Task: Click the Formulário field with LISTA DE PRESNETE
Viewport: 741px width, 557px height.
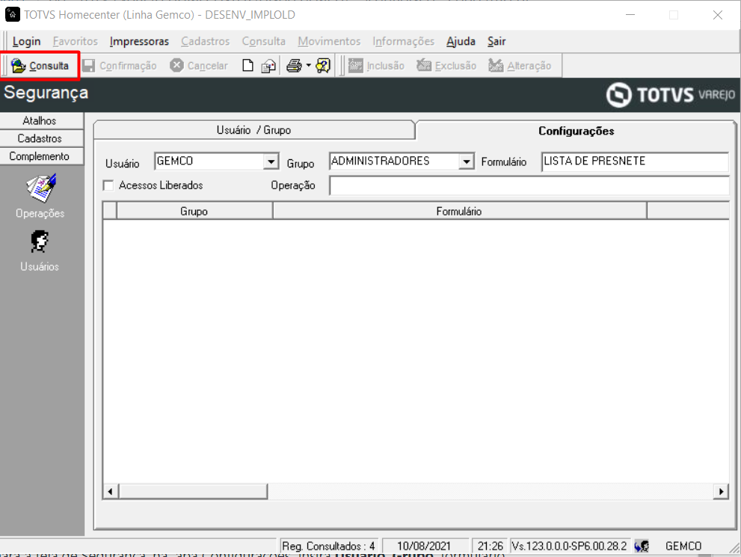Action: click(x=635, y=161)
